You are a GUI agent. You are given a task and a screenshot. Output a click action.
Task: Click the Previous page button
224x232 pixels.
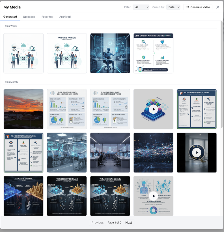coord(98,223)
